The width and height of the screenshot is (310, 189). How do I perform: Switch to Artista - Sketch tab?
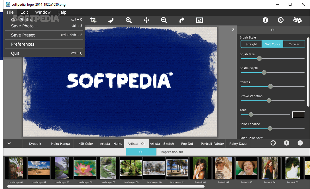162,144
